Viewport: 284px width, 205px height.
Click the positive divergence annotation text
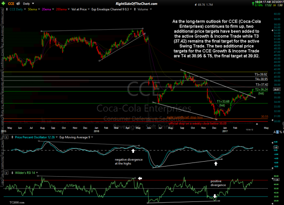pos(218,183)
